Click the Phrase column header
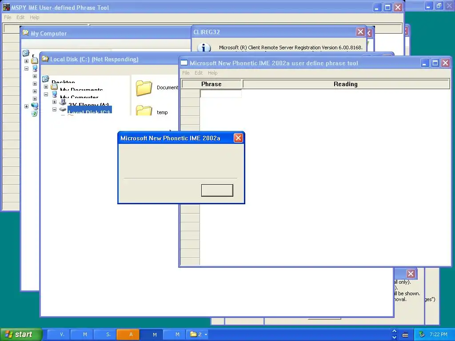 click(211, 84)
